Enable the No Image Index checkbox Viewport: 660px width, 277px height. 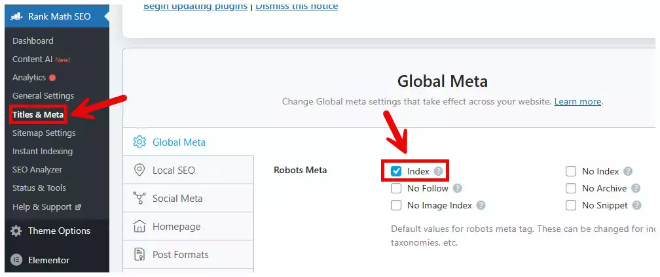coord(396,206)
